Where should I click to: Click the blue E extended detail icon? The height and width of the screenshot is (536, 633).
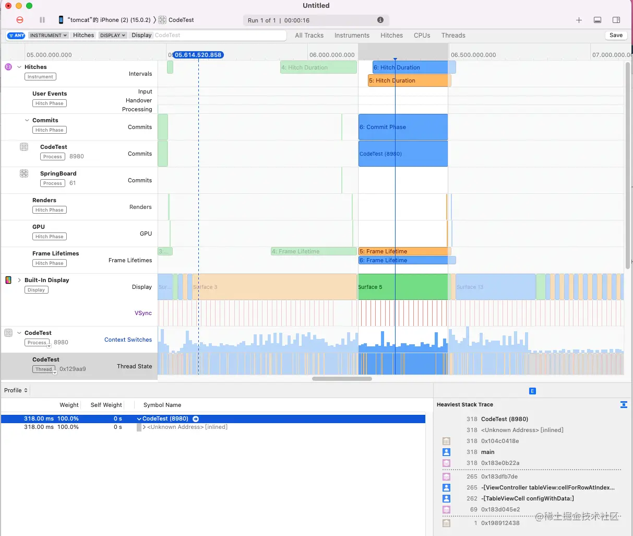(532, 391)
